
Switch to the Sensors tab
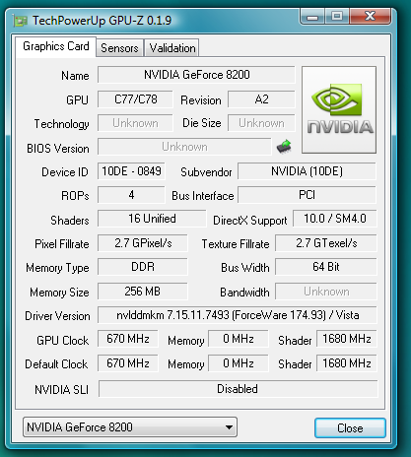pos(119,48)
